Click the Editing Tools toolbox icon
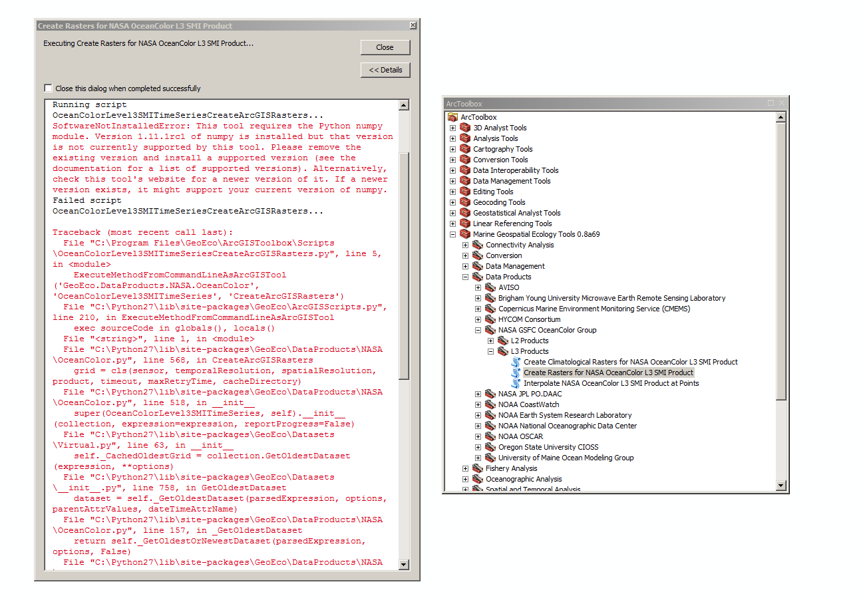 pyautogui.click(x=465, y=192)
